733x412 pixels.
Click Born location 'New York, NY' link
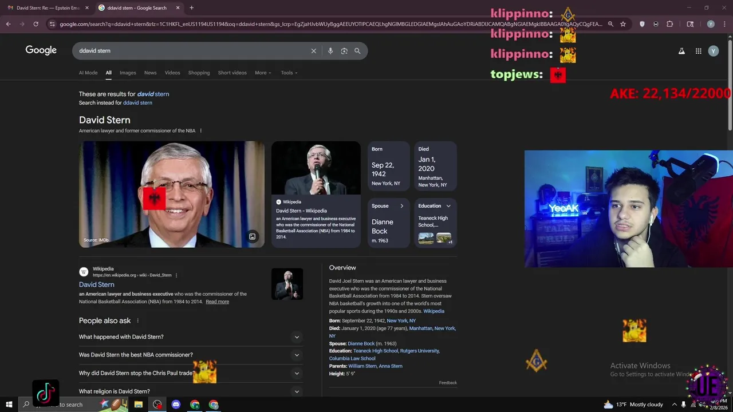pos(401,321)
